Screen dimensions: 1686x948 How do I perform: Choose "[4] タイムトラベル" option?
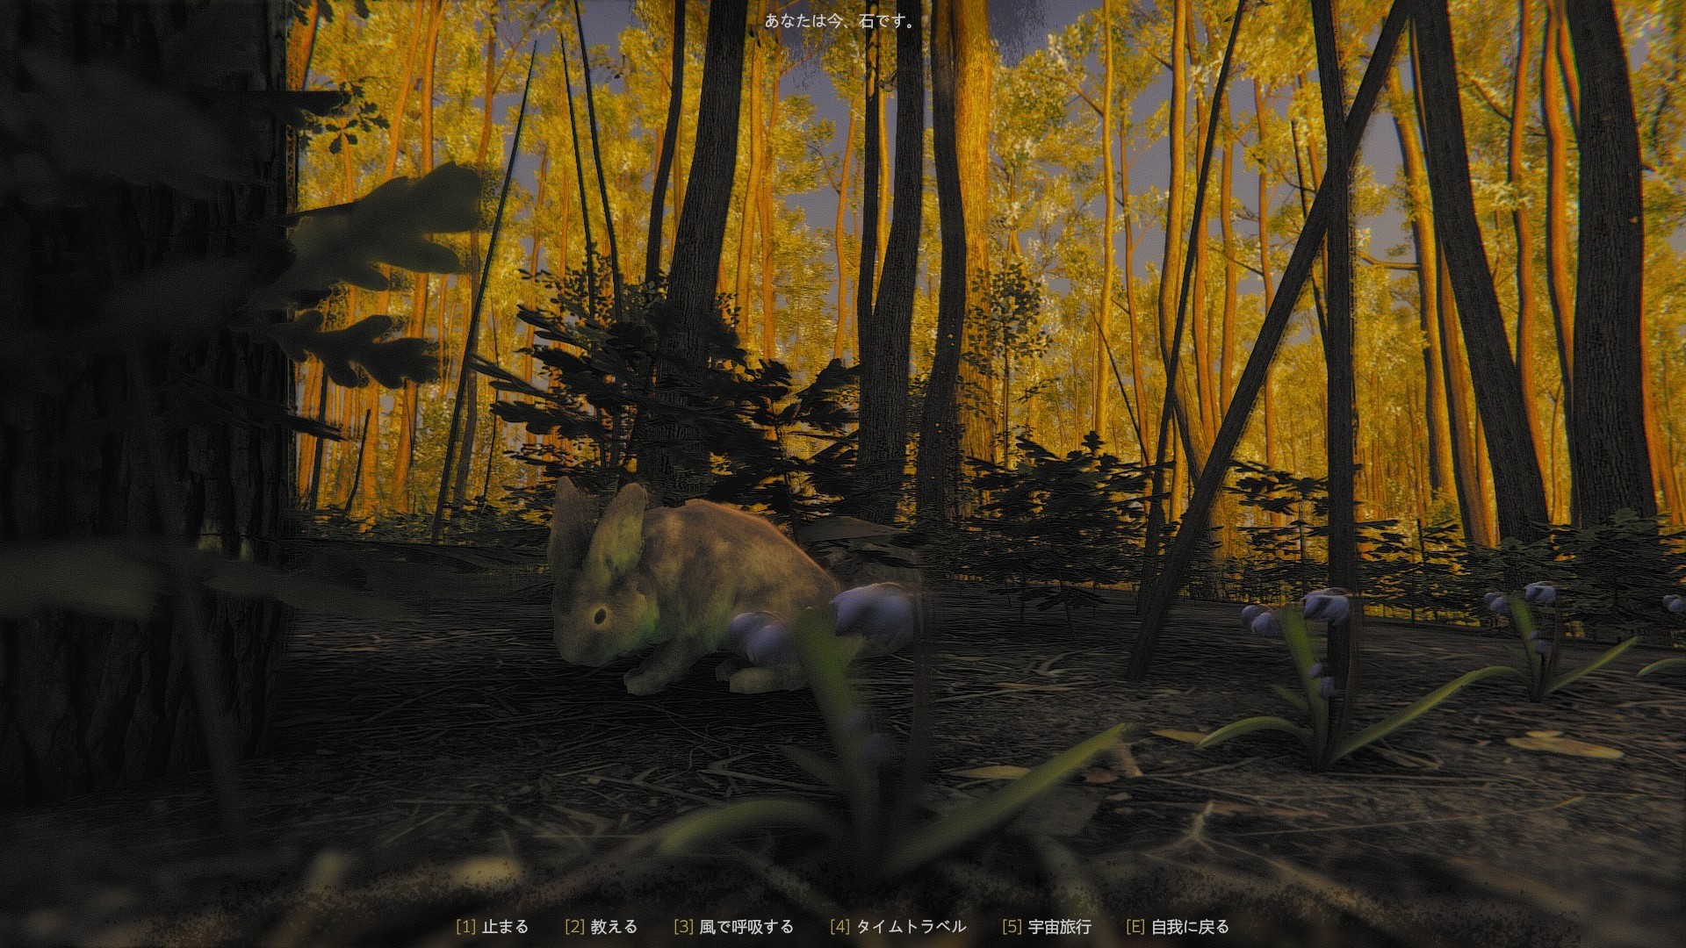pos(898,926)
